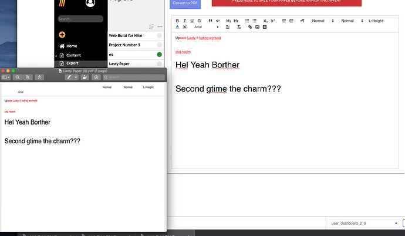Open the Arial font family dropdown
Image resolution: width=405 pixels, height=236 pixels.
207,27
